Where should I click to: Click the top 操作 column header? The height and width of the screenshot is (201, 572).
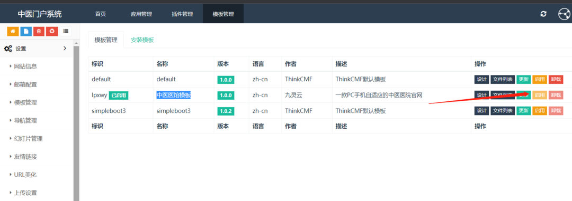[x=480, y=64]
